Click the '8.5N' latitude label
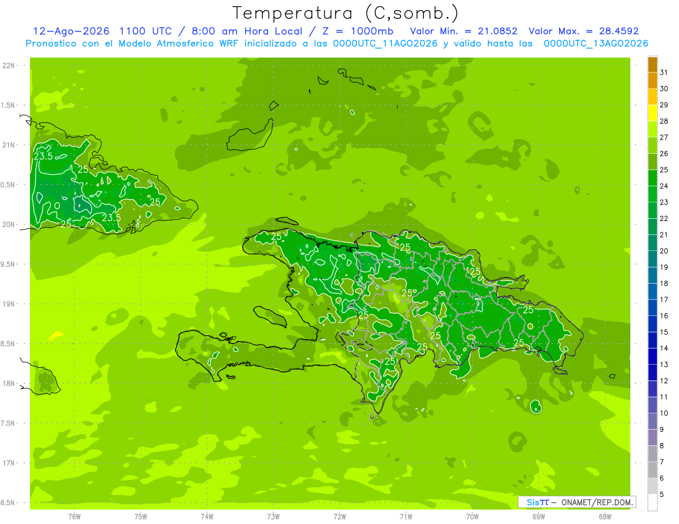Screen dimensions: 679x524 coord(8,344)
